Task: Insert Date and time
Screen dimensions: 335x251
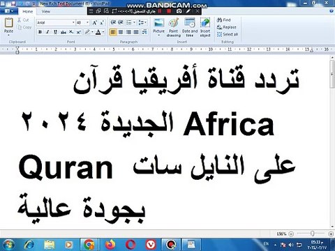Action: [190, 27]
